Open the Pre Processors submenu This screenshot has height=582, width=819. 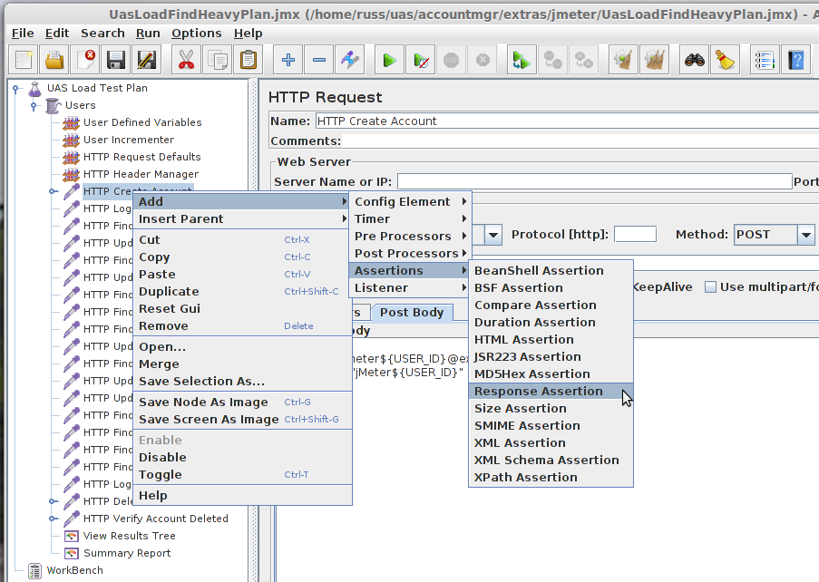410,237
